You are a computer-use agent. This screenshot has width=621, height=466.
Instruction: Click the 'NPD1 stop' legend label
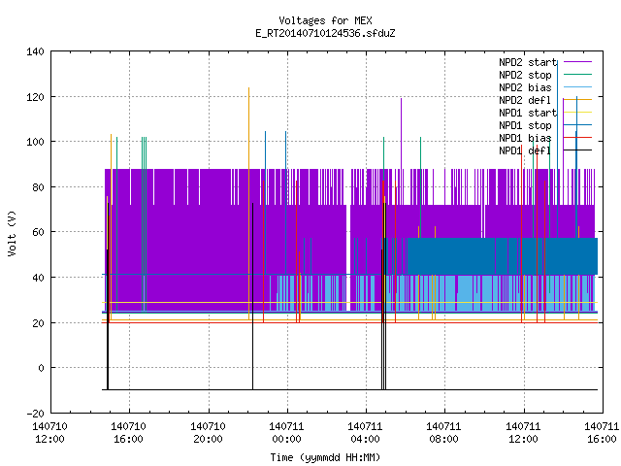click(x=525, y=125)
